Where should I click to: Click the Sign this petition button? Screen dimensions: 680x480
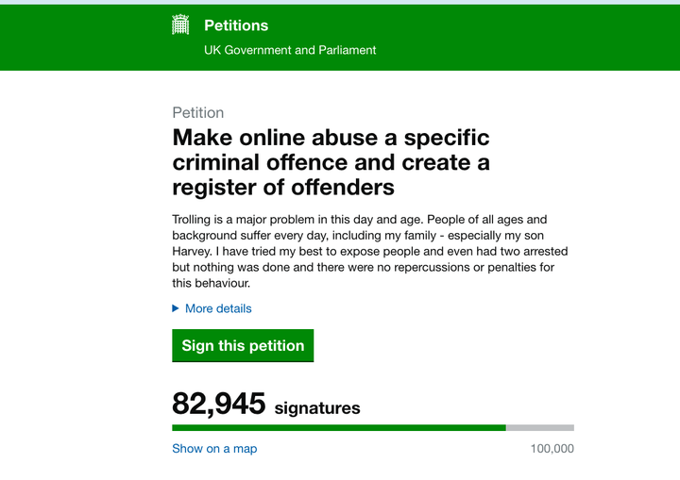coord(243,345)
